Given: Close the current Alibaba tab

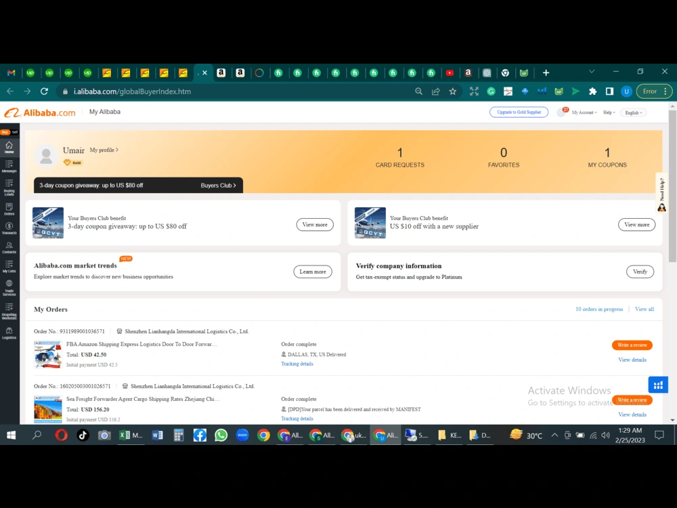Looking at the screenshot, I should [x=204, y=73].
